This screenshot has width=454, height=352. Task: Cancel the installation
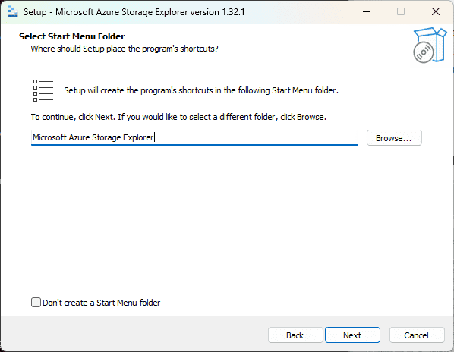(x=417, y=335)
